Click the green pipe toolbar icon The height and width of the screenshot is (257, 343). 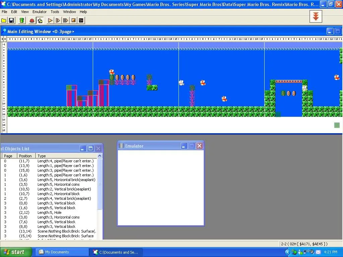(x=22, y=21)
